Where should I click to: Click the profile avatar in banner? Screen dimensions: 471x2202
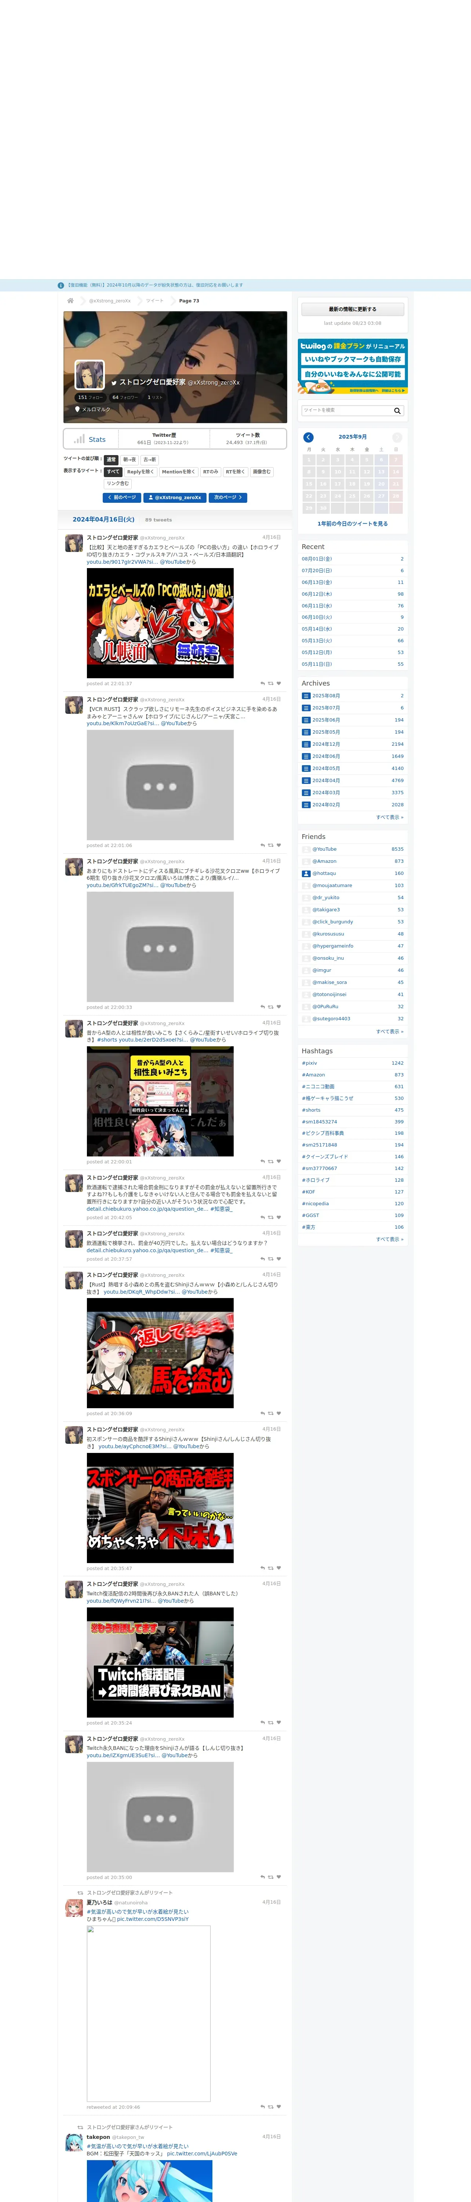90,375
